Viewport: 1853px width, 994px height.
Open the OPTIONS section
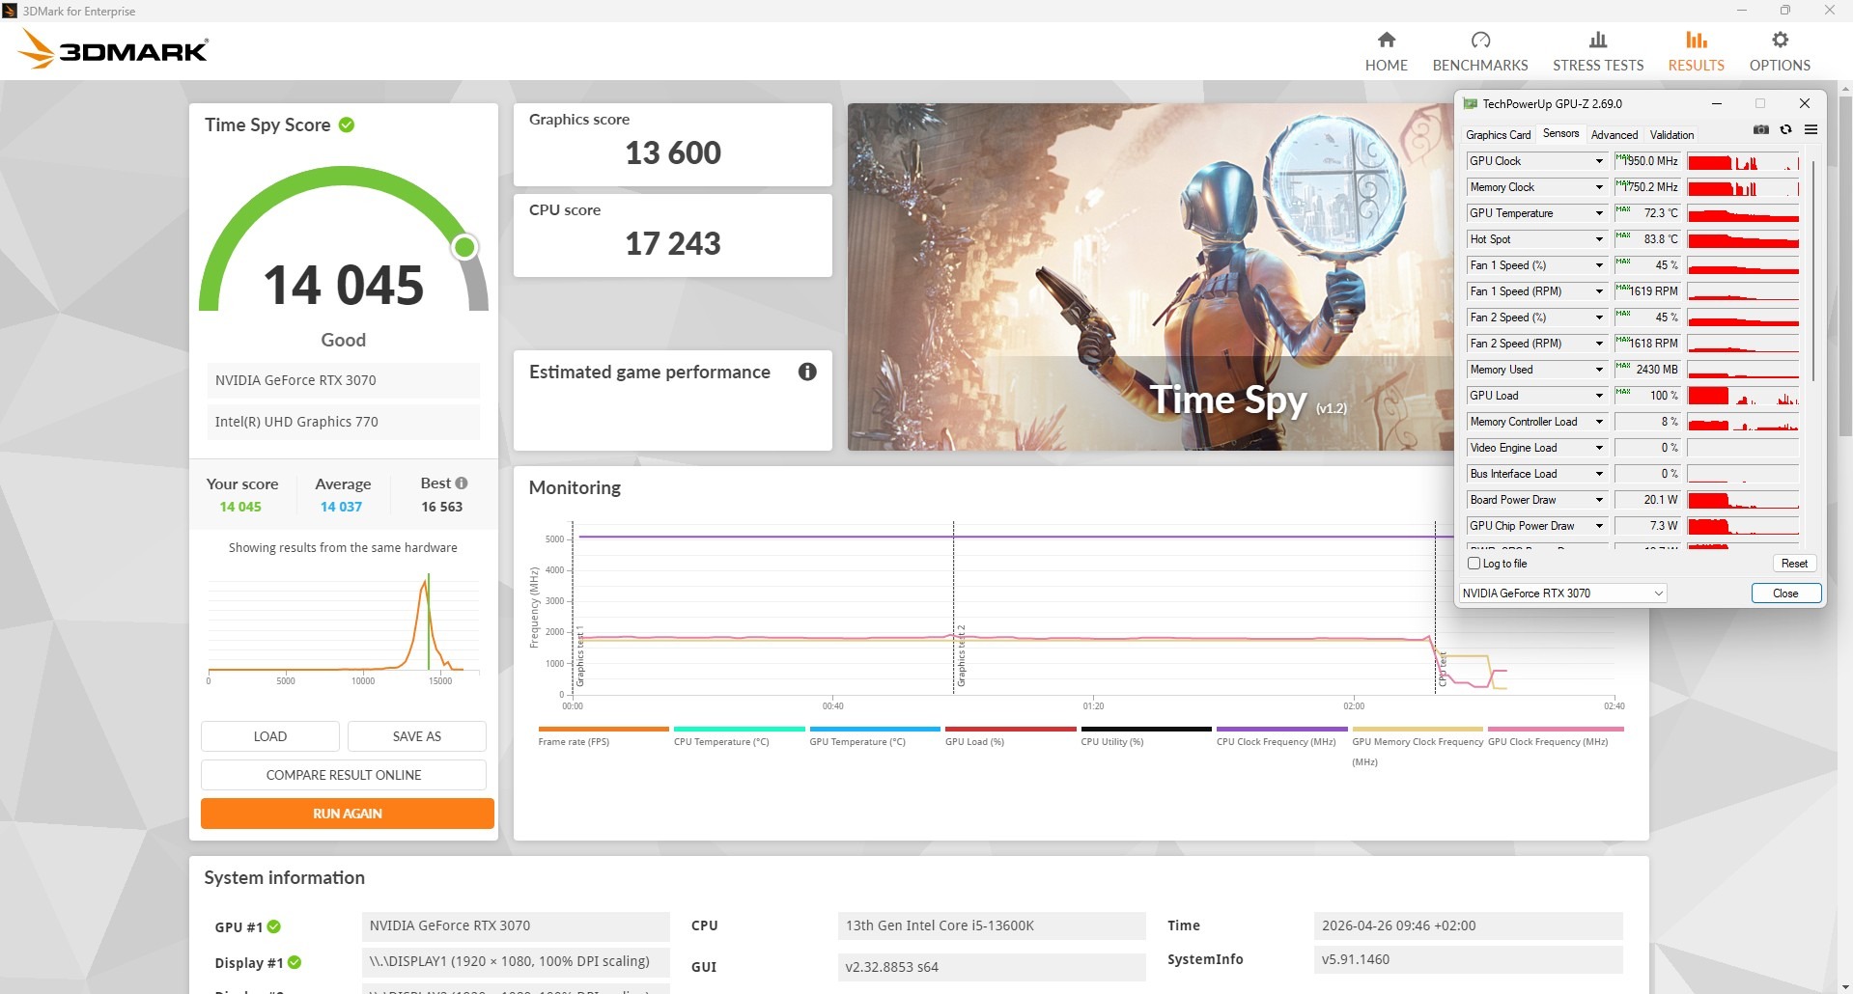(x=1780, y=51)
